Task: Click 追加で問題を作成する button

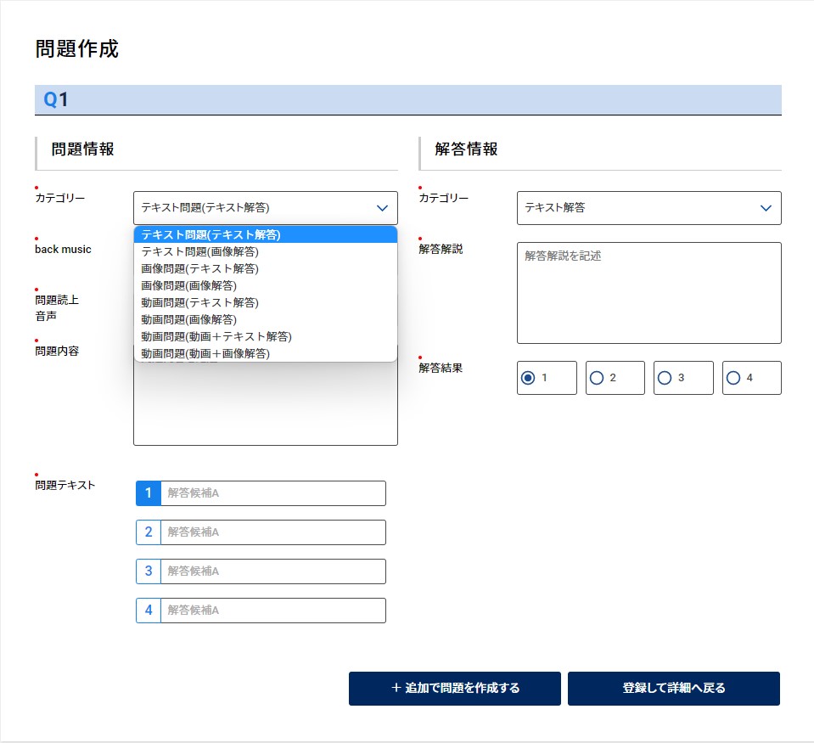Action: 454,688
